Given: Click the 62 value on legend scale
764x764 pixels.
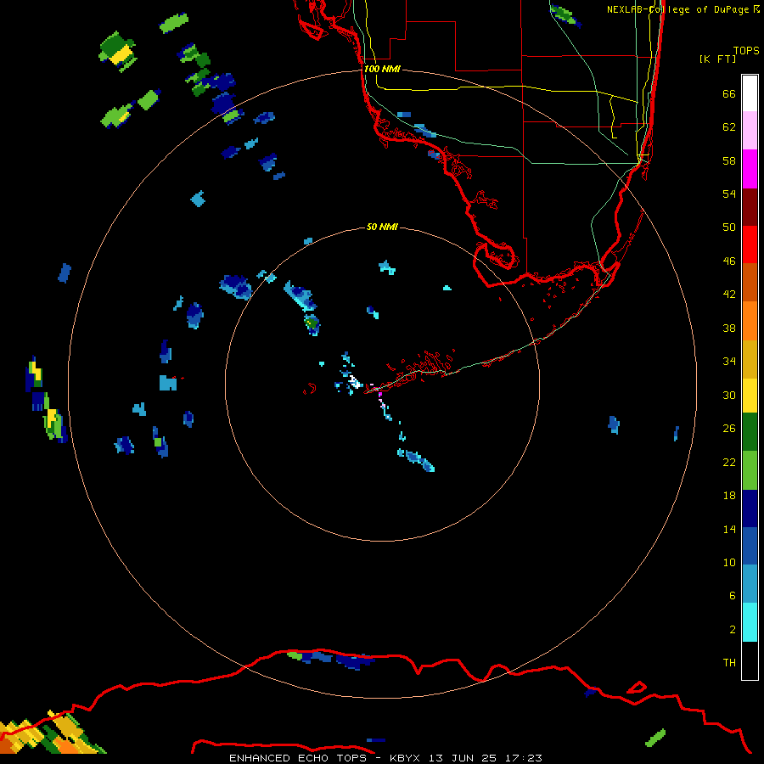Looking at the screenshot, I should 729,127.
